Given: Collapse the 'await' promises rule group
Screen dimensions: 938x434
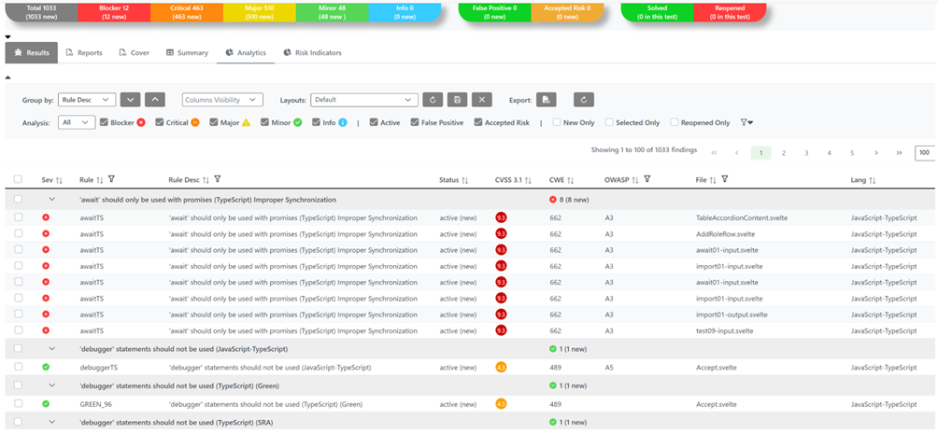Looking at the screenshot, I should (x=52, y=199).
